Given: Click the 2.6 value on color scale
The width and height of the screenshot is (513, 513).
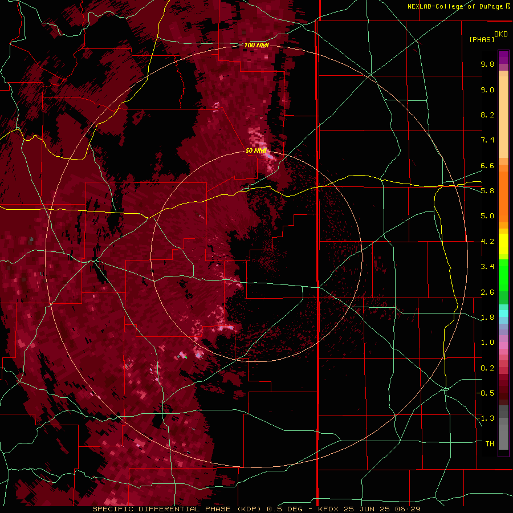Looking at the screenshot, I should coord(487,292).
